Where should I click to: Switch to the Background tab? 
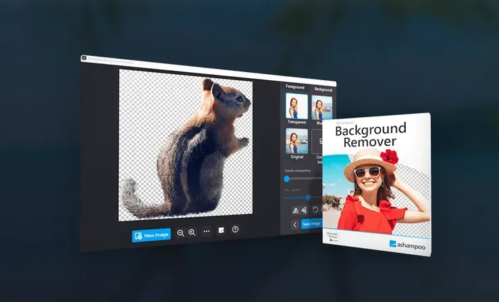coord(323,89)
